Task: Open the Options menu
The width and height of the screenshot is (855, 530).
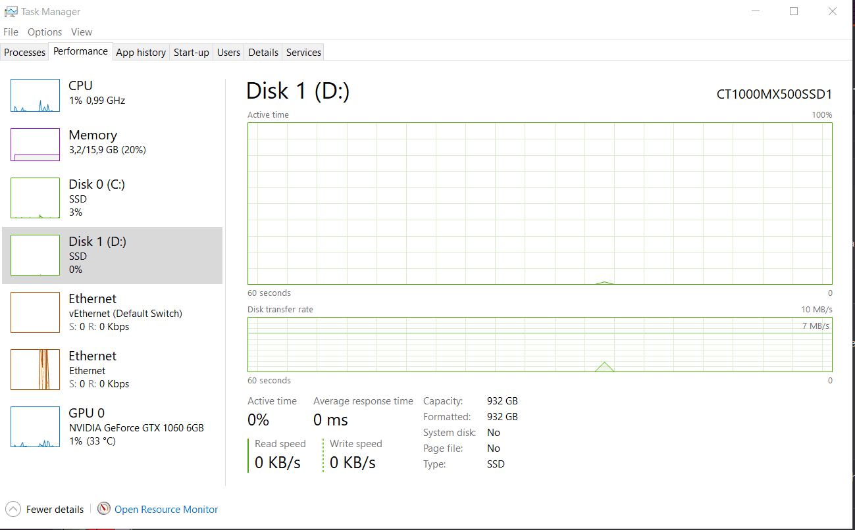Action: [x=45, y=32]
